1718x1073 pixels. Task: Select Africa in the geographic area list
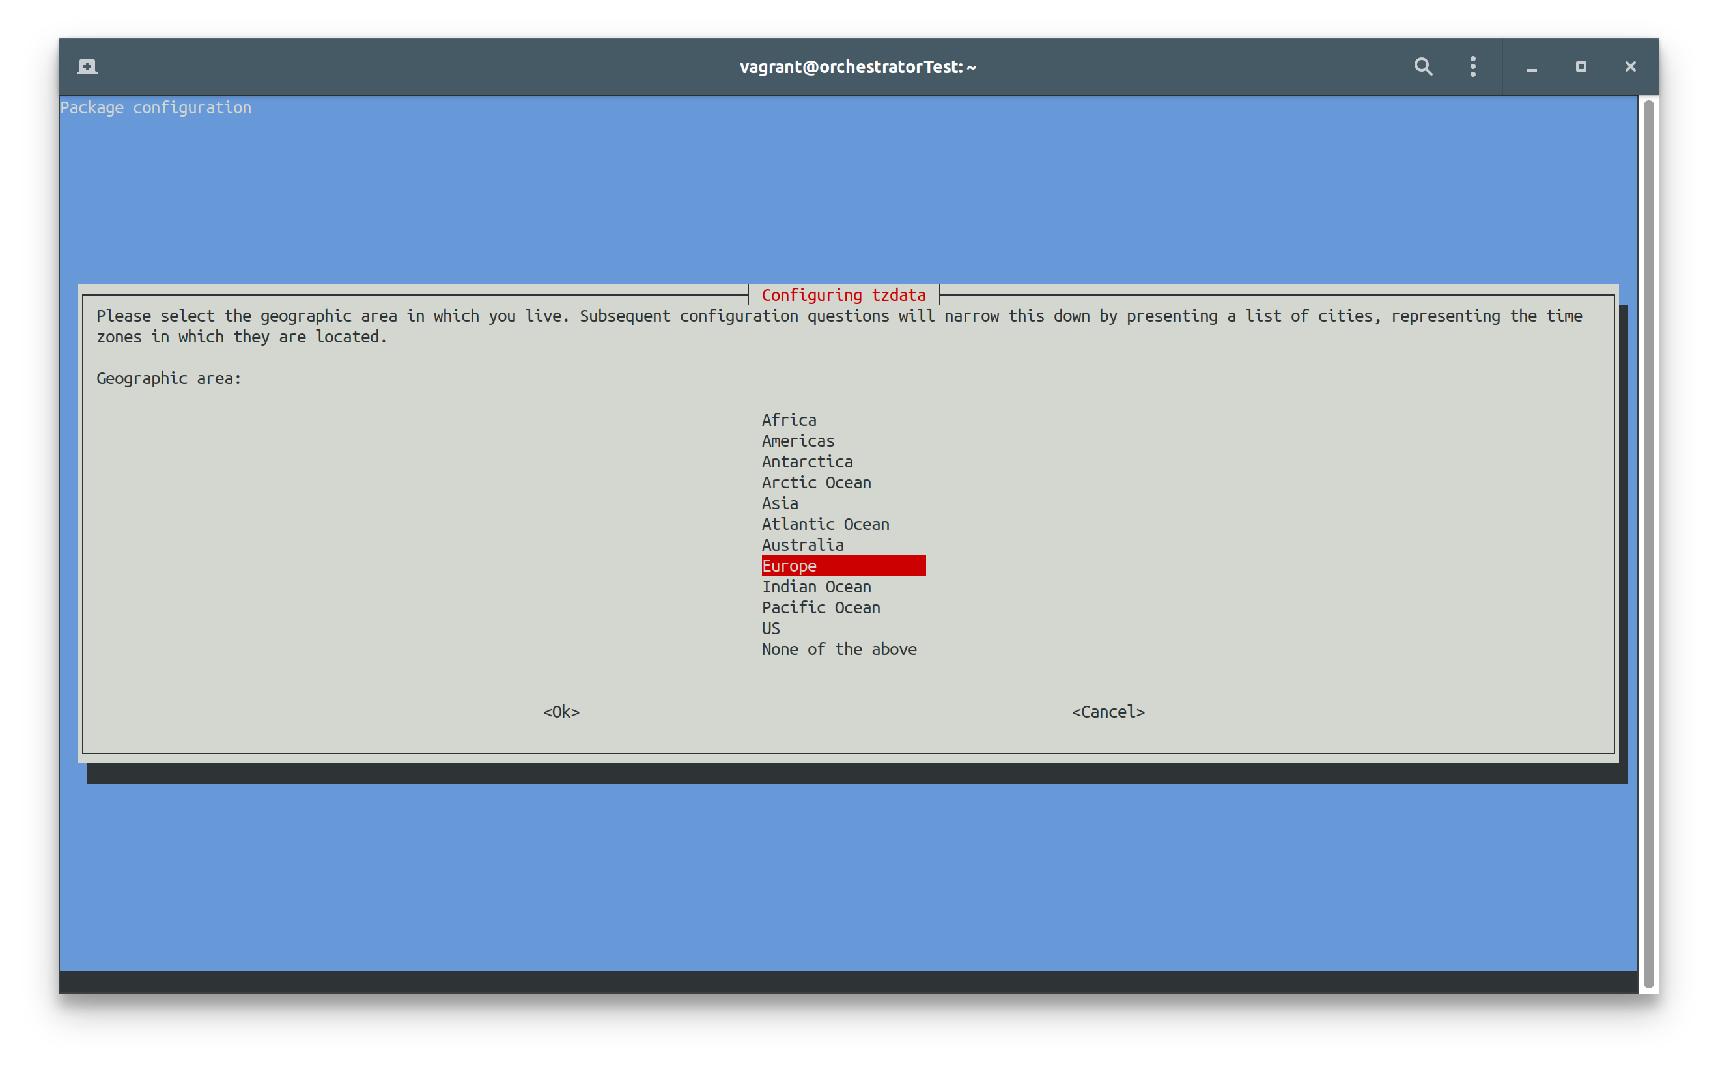pos(789,420)
